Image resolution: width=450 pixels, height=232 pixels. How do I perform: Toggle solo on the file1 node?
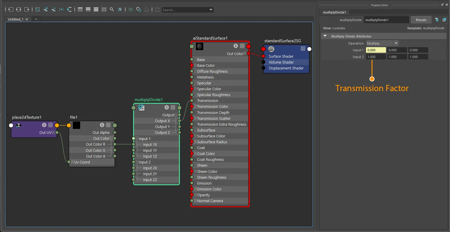[x=102, y=125]
